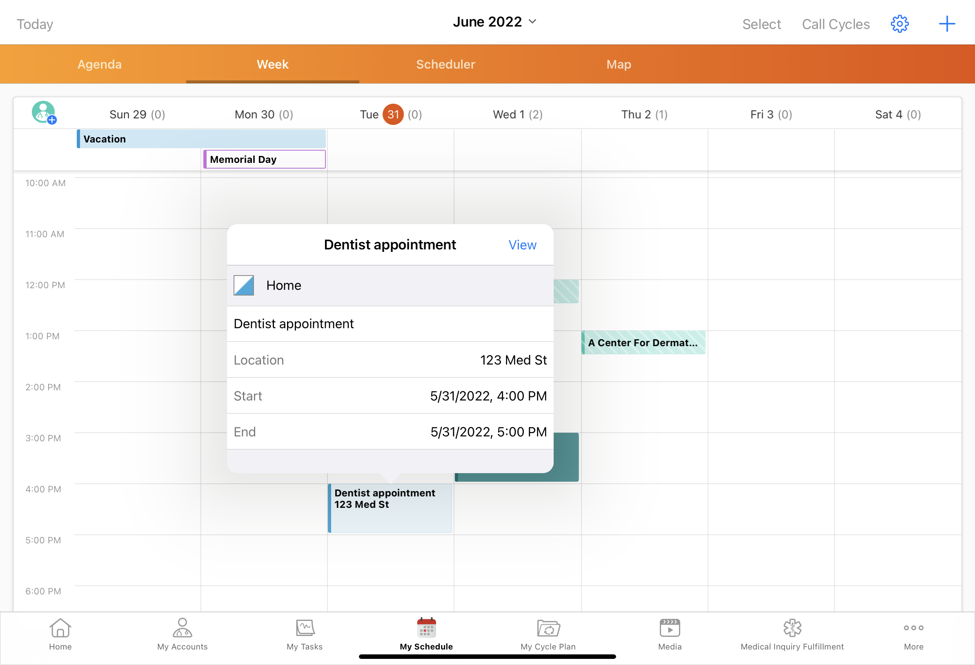Open A Center For Dermat... appointment
The width and height of the screenshot is (975, 665).
[643, 343]
